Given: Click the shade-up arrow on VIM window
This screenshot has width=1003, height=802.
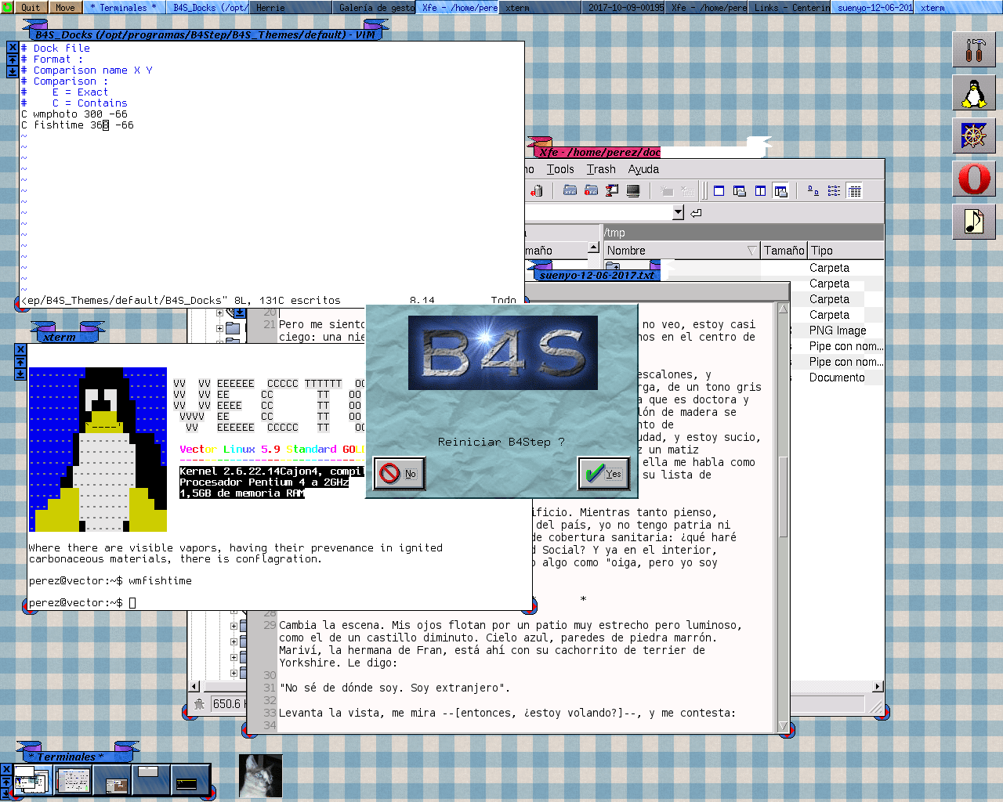Looking at the screenshot, I should [x=12, y=60].
